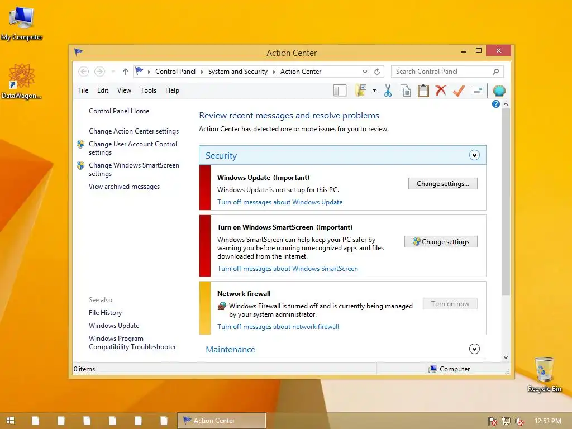Open the Tools menu
This screenshot has width=572, height=429.
click(148, 90)
